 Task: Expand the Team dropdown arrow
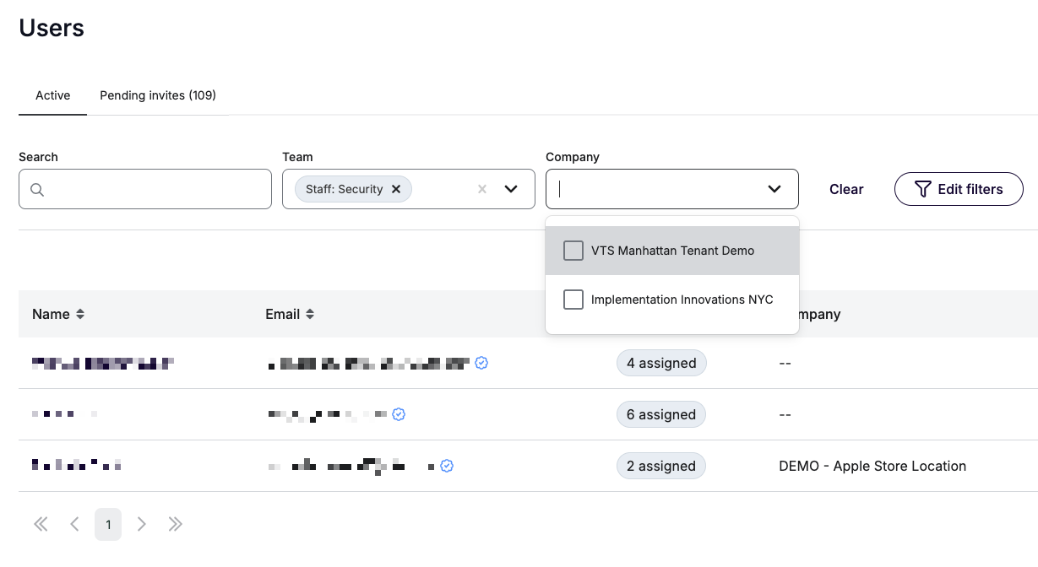tap(511, 189)
